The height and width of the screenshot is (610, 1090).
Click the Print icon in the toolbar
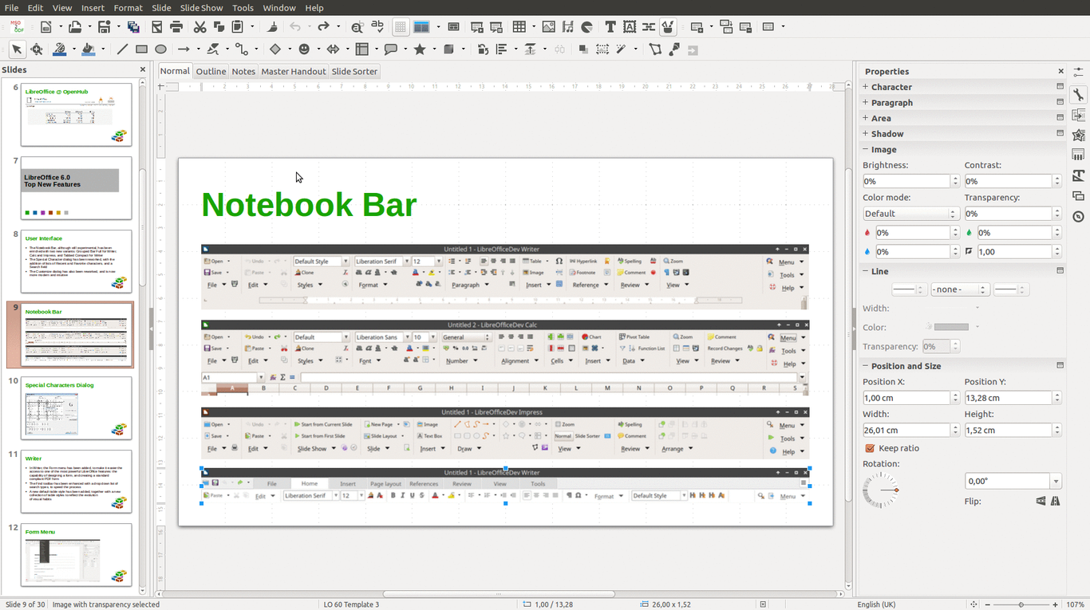click(176, 26)
